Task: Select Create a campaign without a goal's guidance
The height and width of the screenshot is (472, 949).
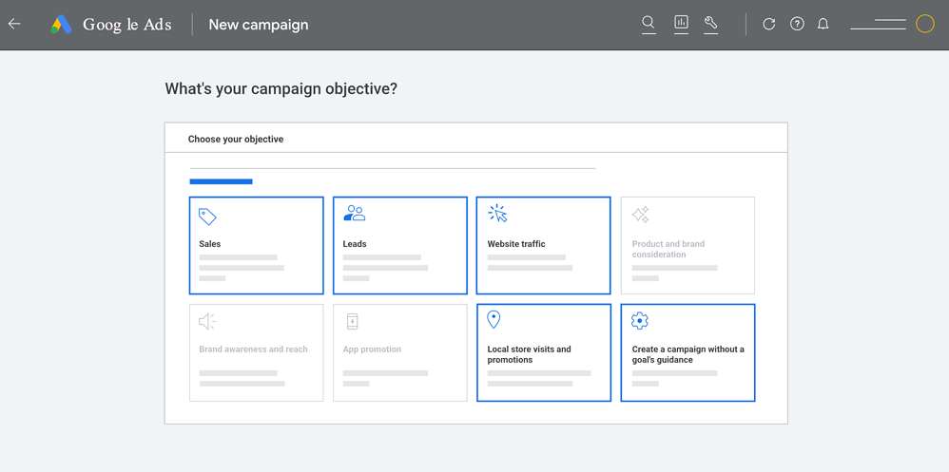Action: 688,351
